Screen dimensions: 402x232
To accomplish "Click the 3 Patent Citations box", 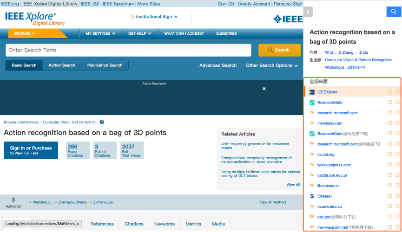I will (x=105, y=150).
